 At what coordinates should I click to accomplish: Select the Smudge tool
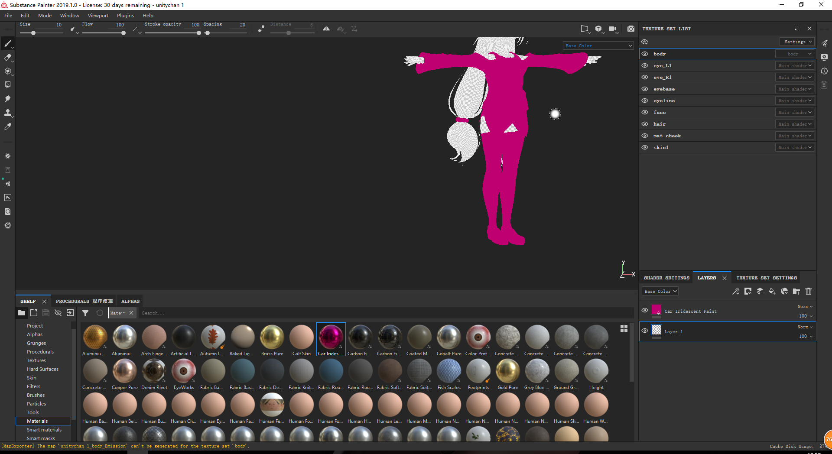click(x=7, y=99)
